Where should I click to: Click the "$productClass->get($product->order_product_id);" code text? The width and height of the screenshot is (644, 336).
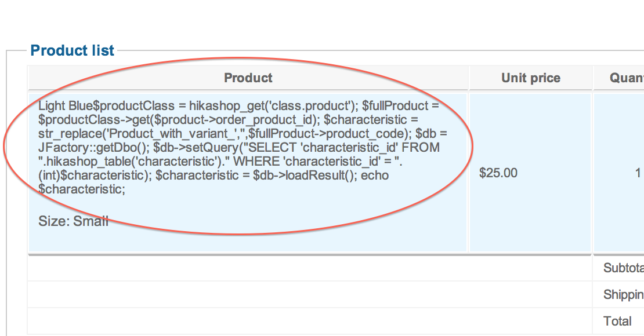[179, 120]
